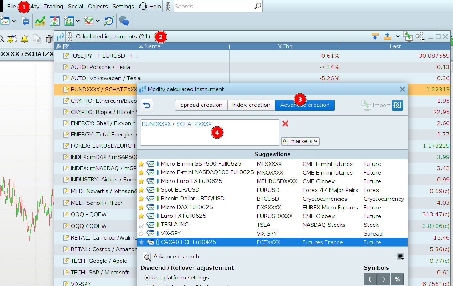This screenshot has height=286, width=453.
Task: Clear formula with the red X
Action: pyautogui.click(x=286, y=124)
